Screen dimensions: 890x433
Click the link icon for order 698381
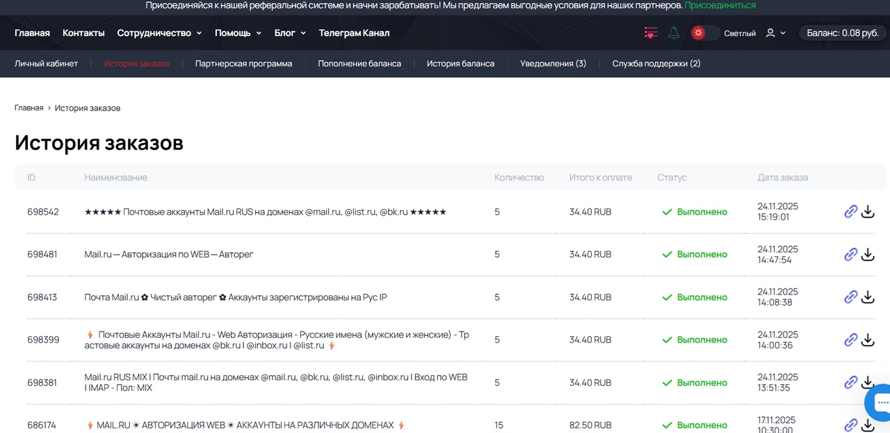(x=850, y=382)
